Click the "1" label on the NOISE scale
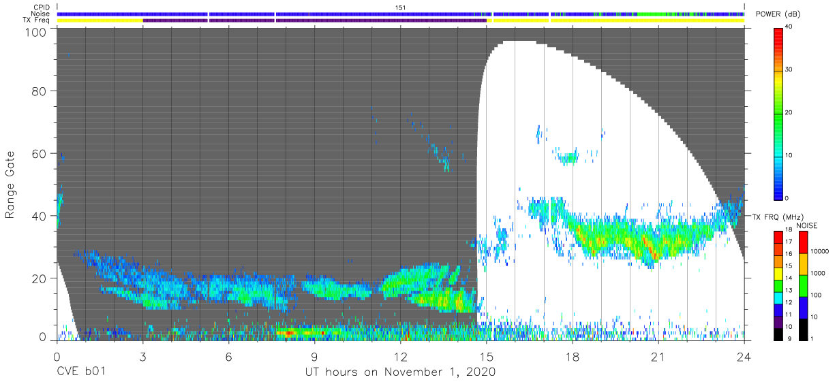This screenshot has height=386, width=837. click(812, 338)
